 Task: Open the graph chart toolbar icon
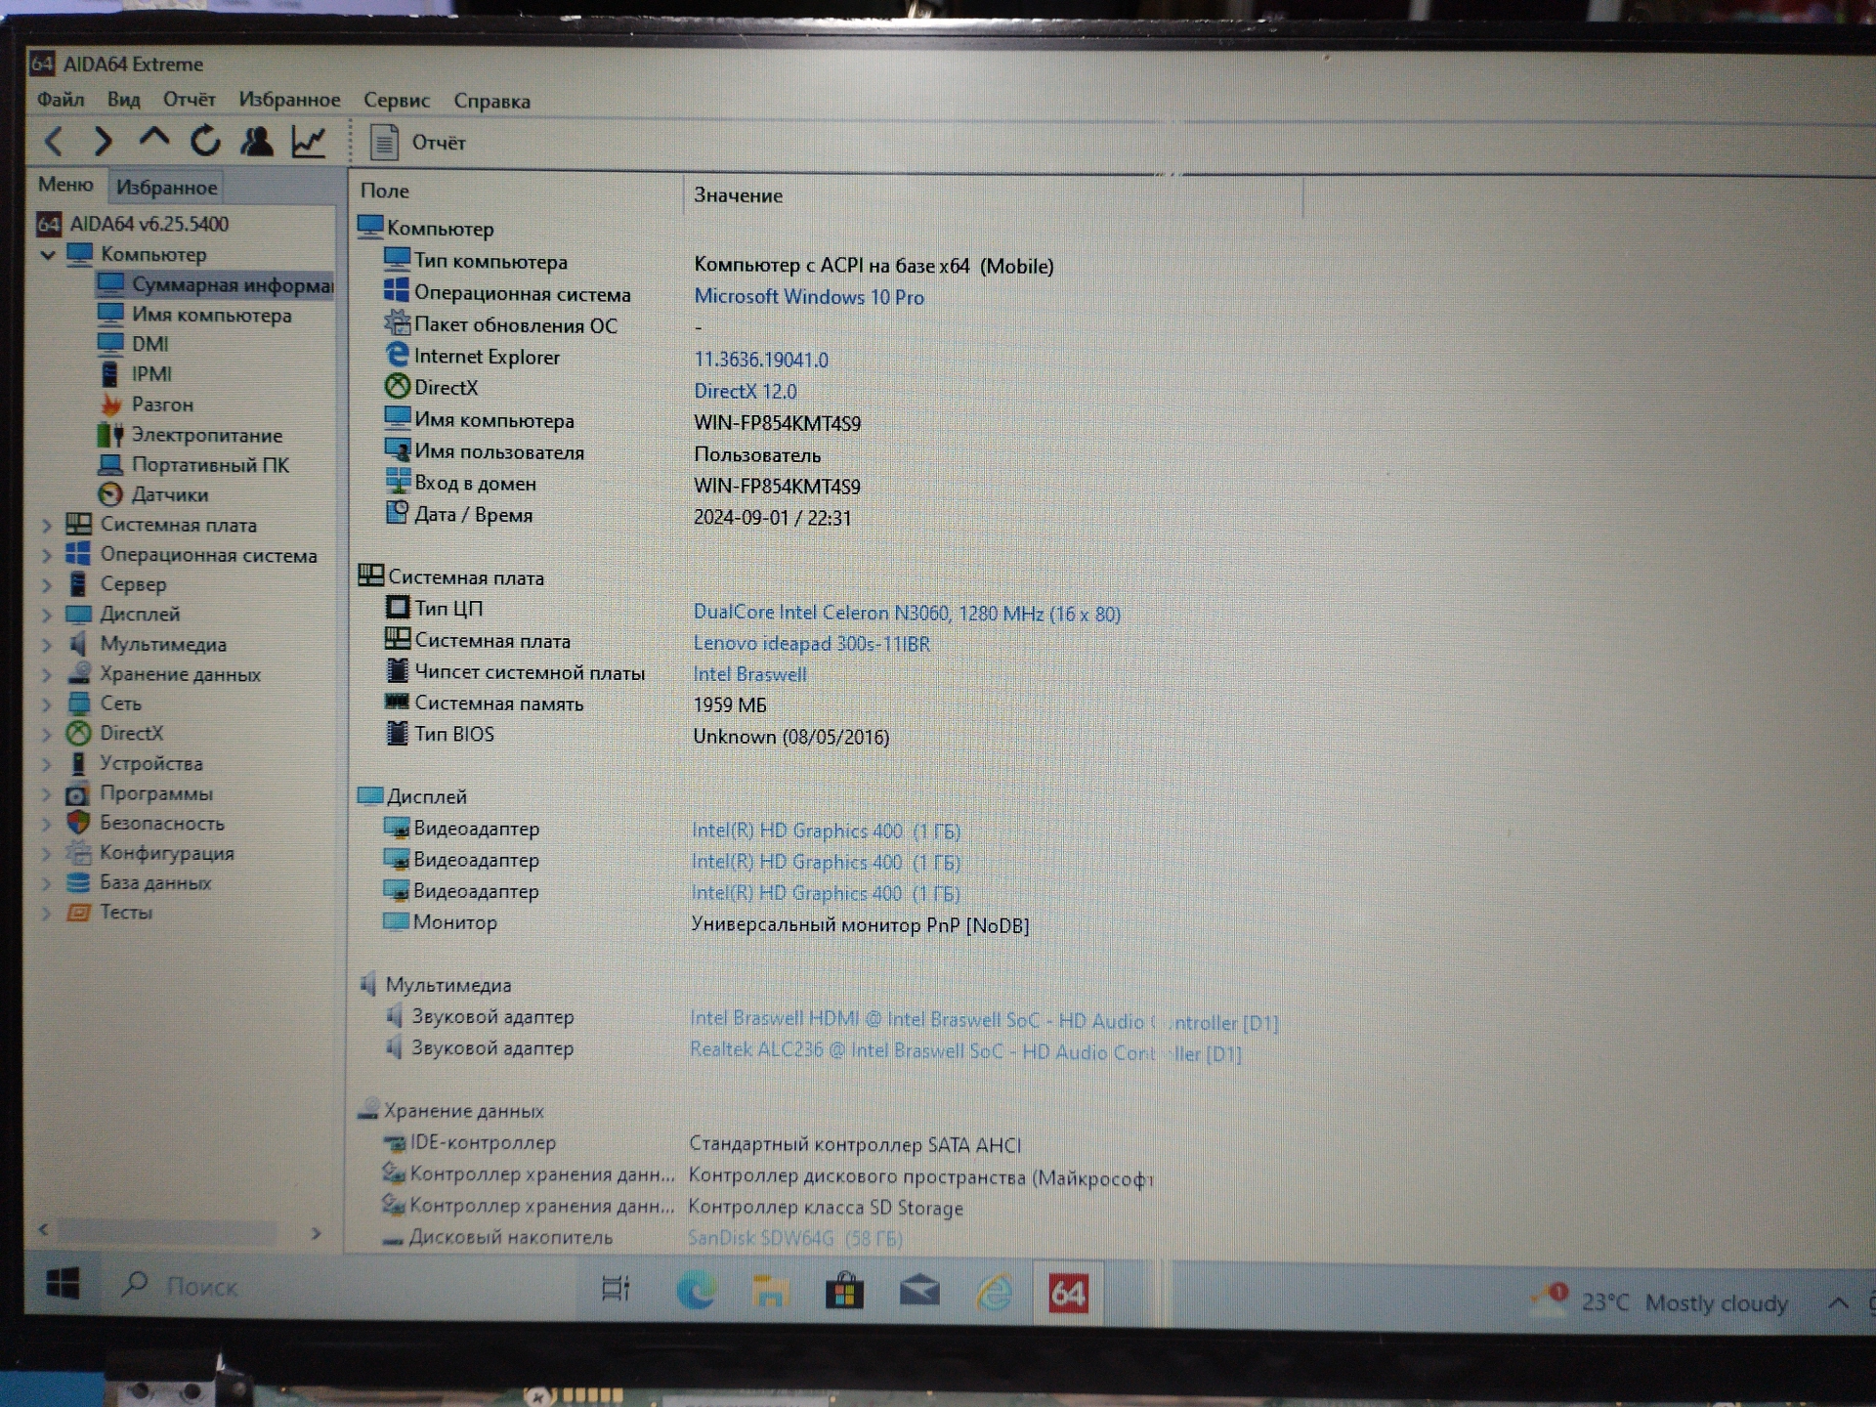(309, 142)
